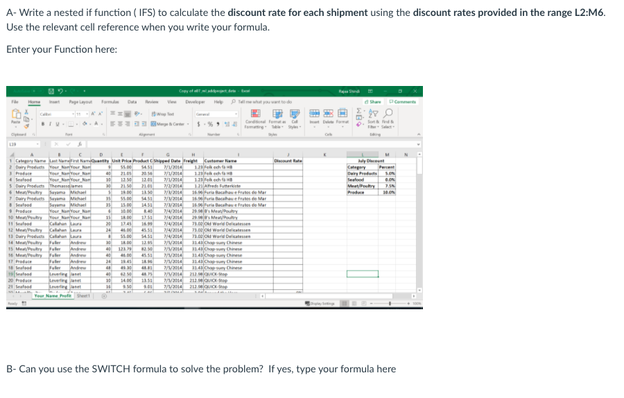Image resolution: width=624 pixels, height=398 pixels.
Task: Click the Wrap Text button
Action: (163, 114)
